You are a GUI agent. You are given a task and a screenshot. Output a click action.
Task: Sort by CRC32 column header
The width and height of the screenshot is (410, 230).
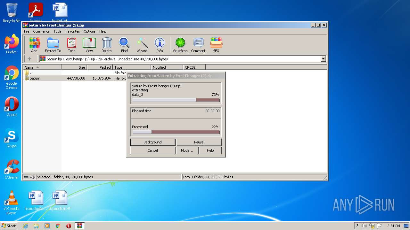(194, 67)
